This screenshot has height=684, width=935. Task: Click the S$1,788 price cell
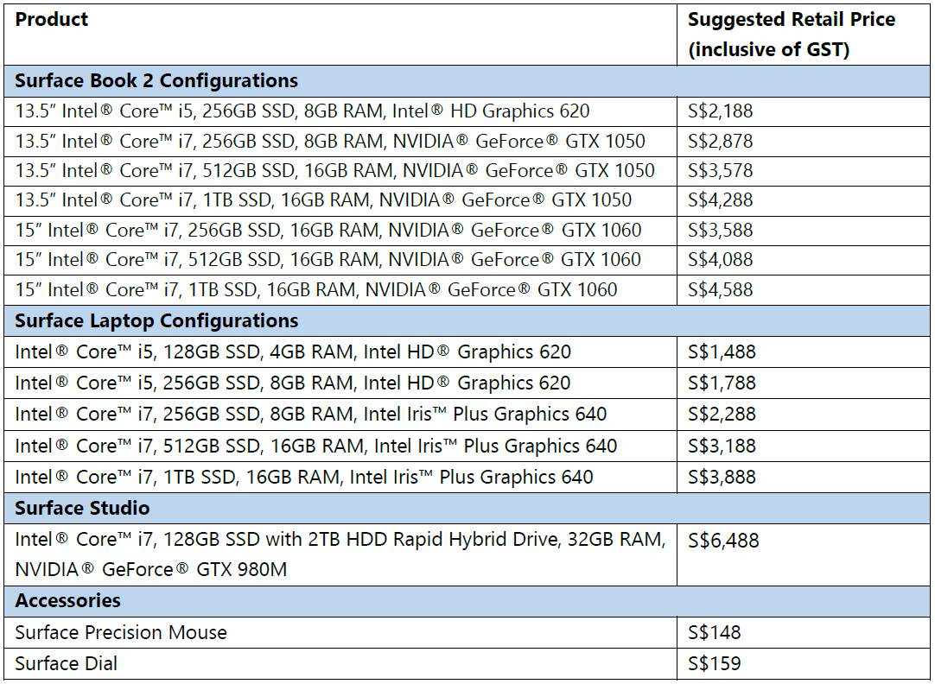[722, 383]
